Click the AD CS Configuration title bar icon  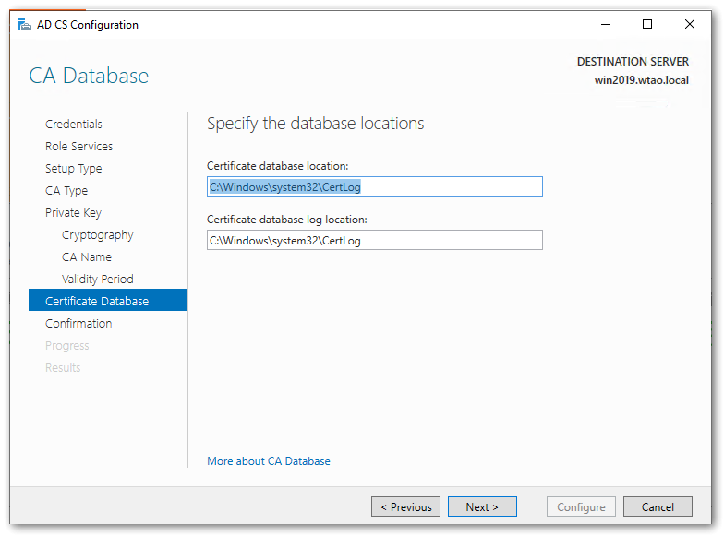[x=24, y=24]
